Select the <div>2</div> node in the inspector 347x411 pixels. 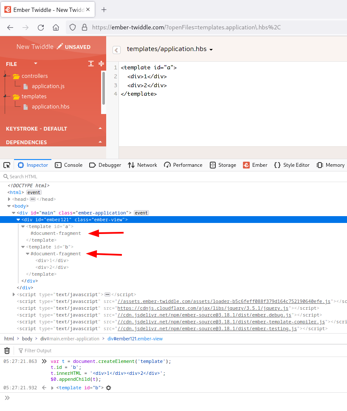(x=52, y=267)
